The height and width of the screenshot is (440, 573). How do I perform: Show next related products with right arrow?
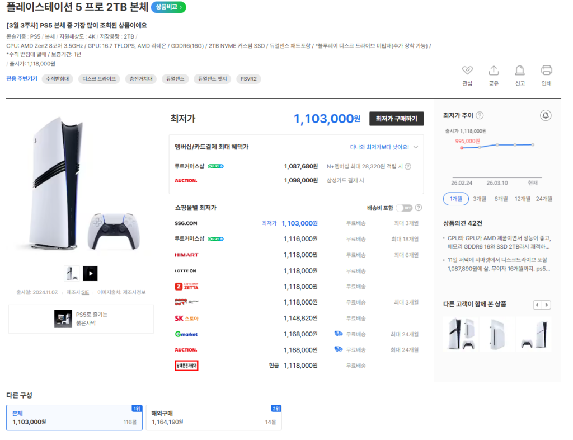click(x=547, y=305)
